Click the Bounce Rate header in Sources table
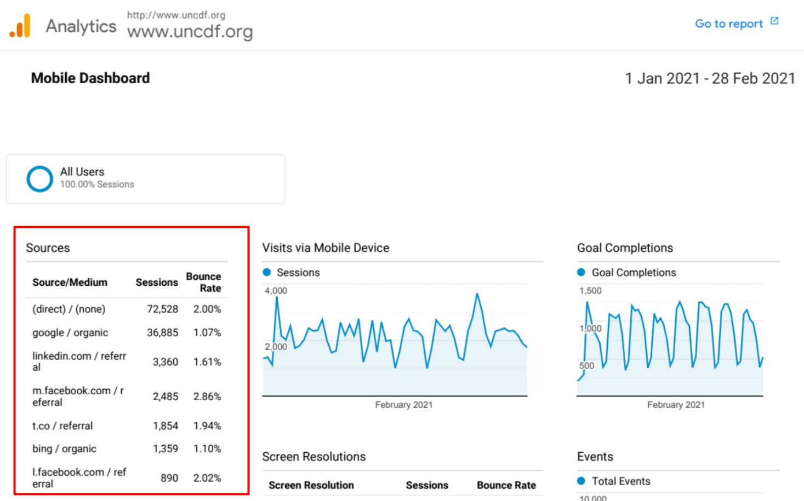Viewport: 804px width, 501px height. pyautogui.click(x=204, y=282)
